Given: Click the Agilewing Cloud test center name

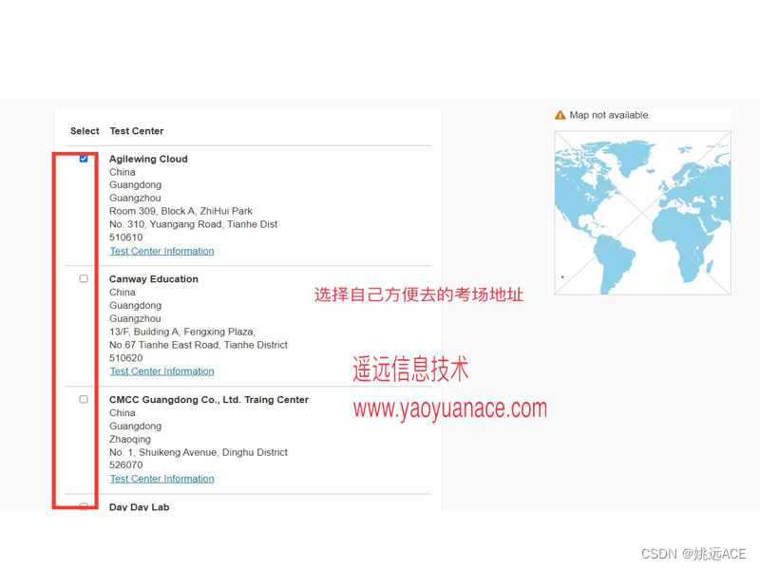Looking at the screenshot, I should tap(148, 159).
